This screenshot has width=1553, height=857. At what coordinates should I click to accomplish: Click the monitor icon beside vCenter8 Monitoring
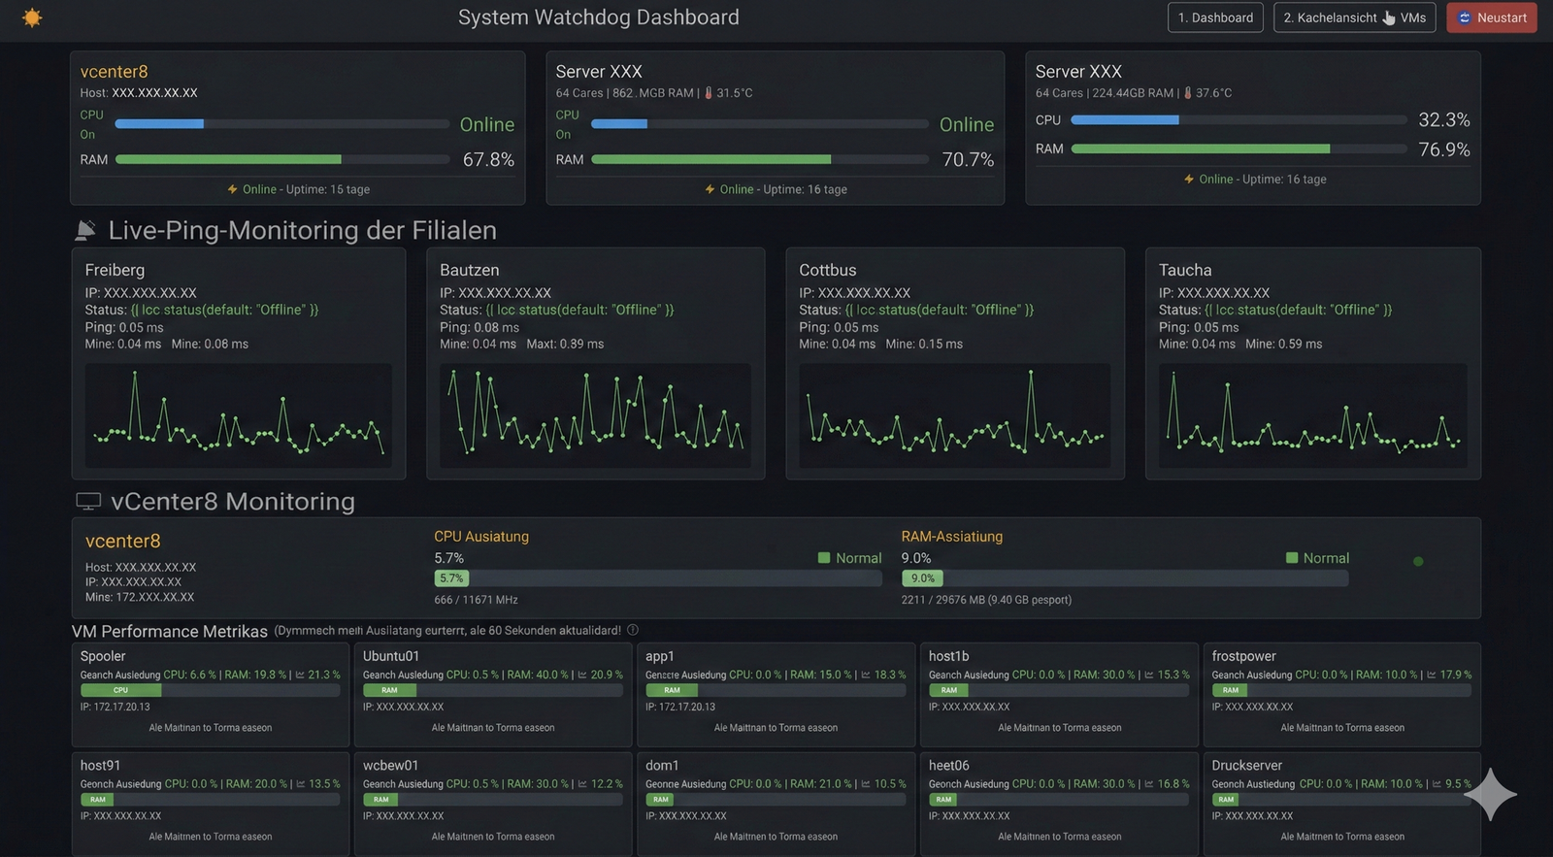88,502
